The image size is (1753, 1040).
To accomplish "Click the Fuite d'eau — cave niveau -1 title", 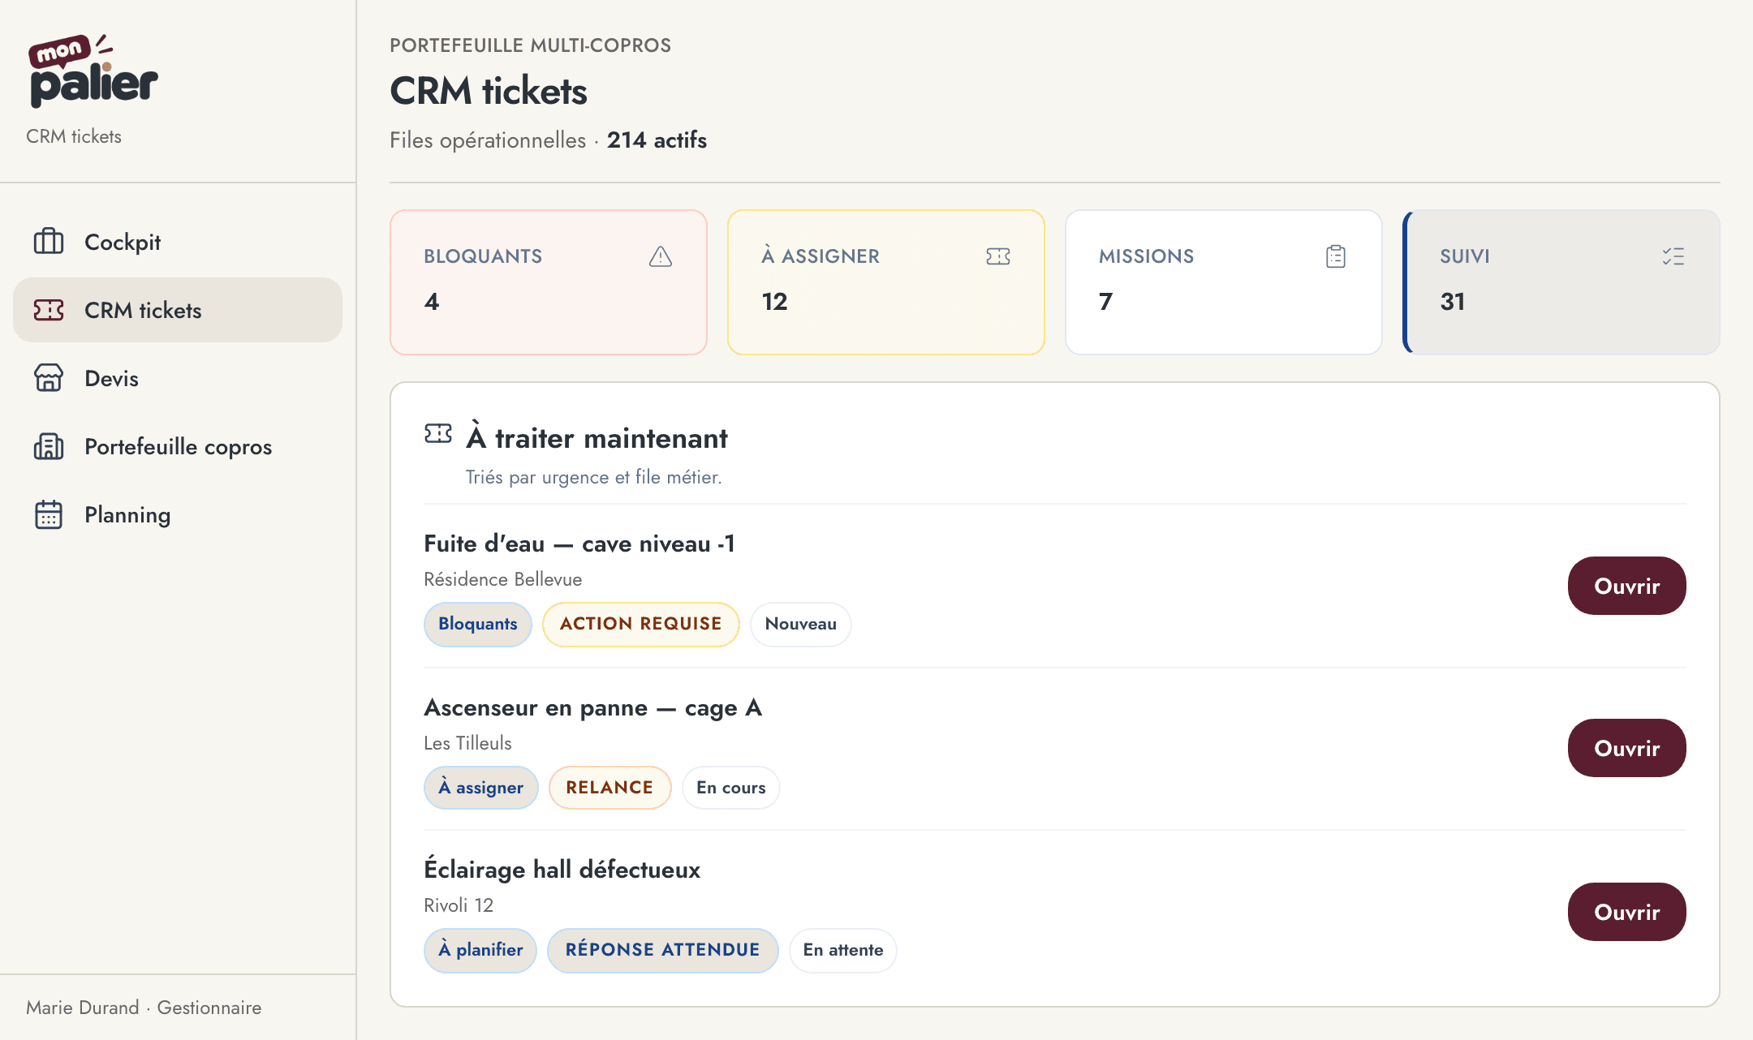I will (x=579, y=544).
